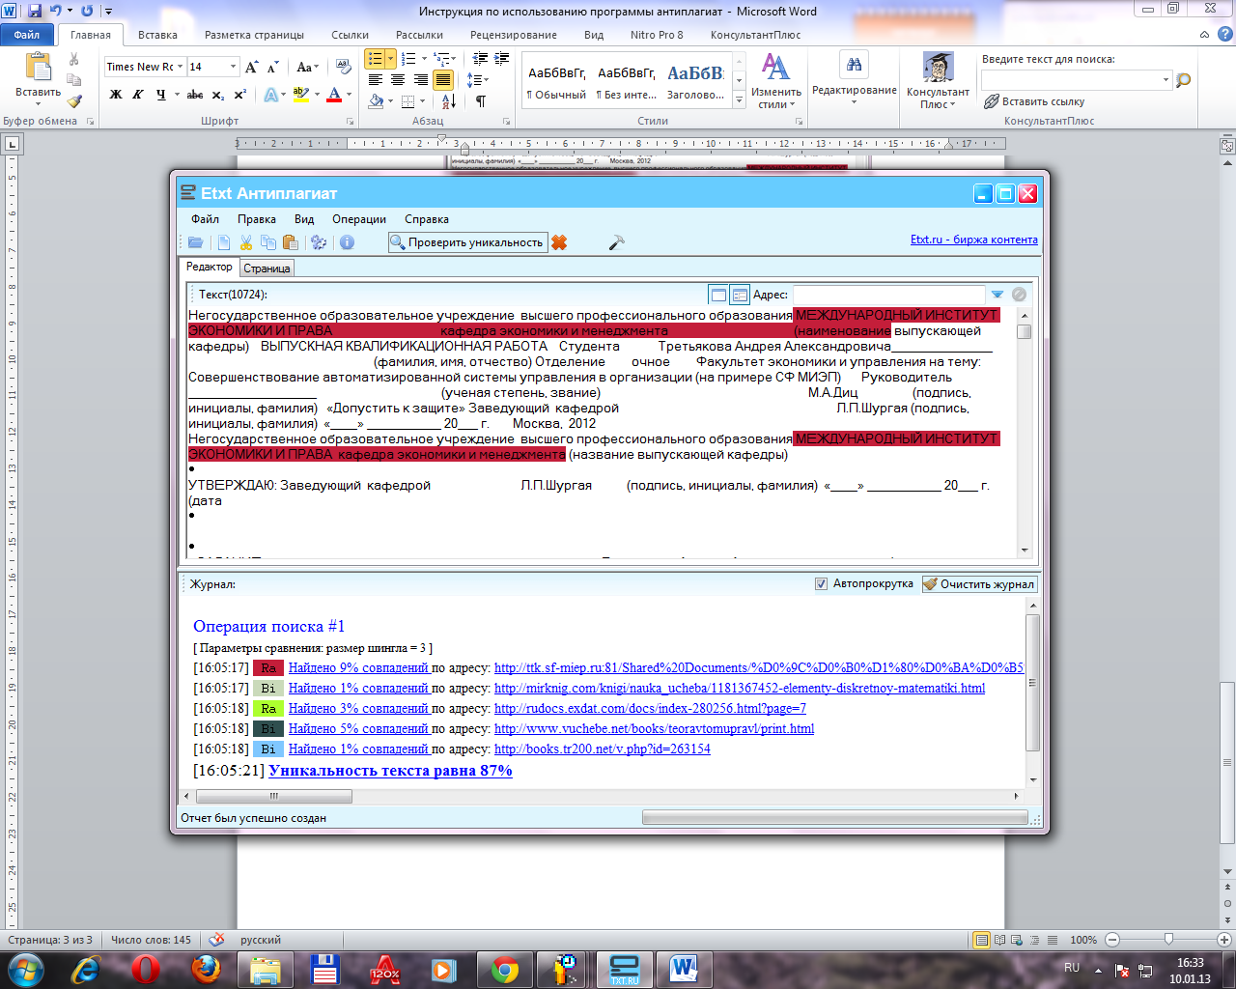Viewport: 1236px width, 989px height.
Task: Apply bold (Ж) in Word ribbon
Action: coord(116,95)
